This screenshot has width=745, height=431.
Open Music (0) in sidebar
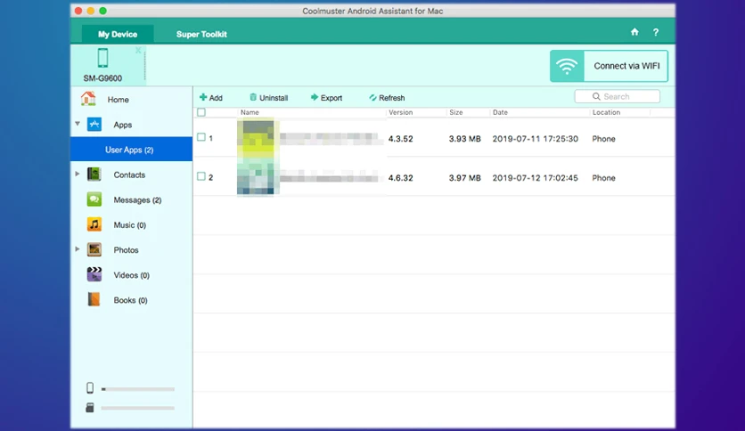pyautogui.click(x=132, y=225)
